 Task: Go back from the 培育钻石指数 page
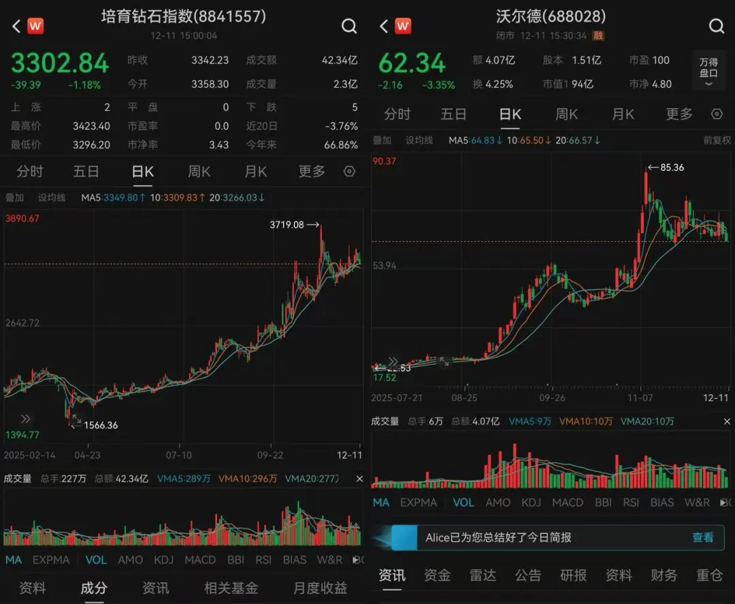click(x=16, y=27)
